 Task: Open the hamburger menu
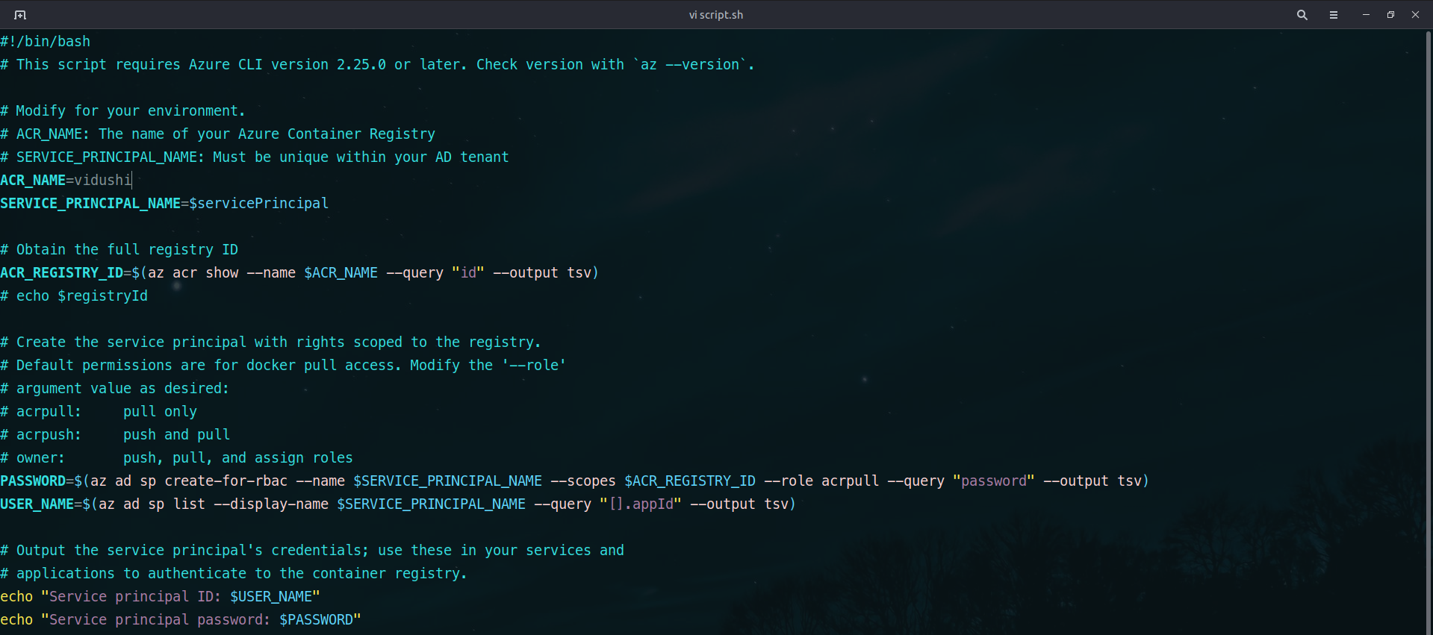click(x=1333, y=15)
